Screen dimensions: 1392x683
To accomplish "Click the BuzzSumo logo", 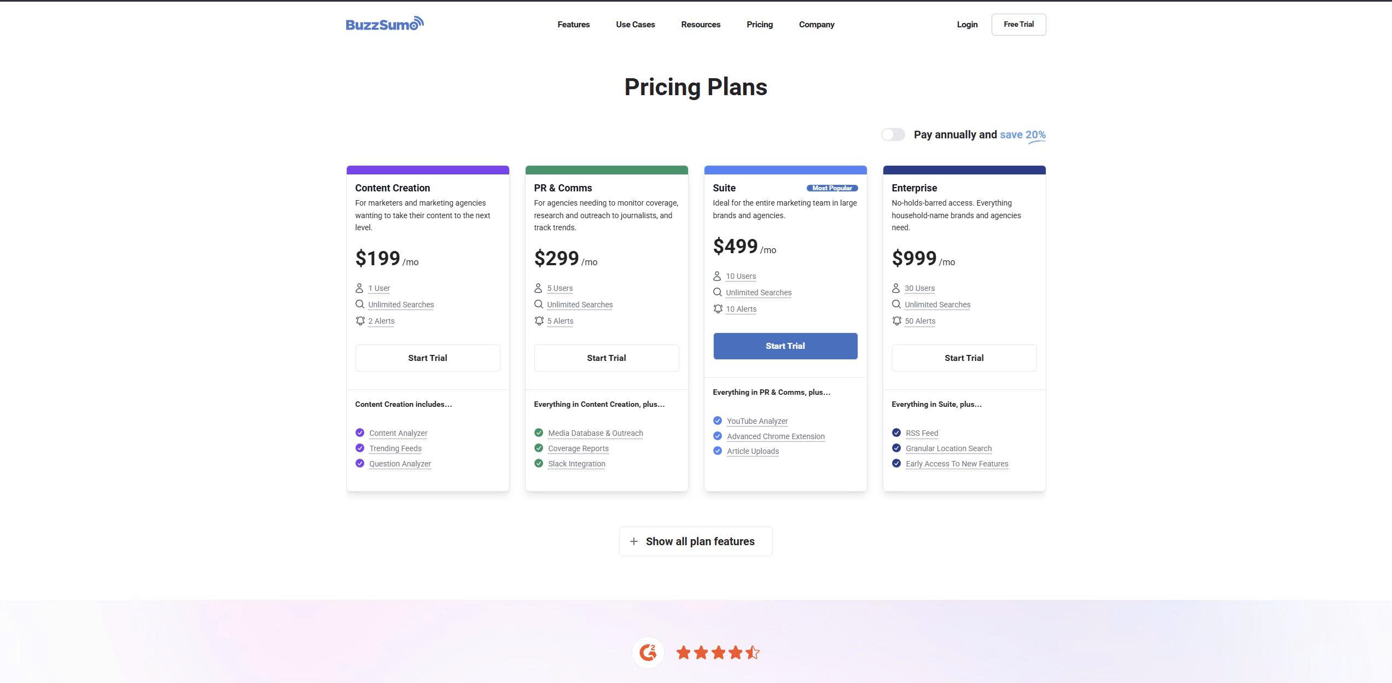I will click(x=385, y=24).
